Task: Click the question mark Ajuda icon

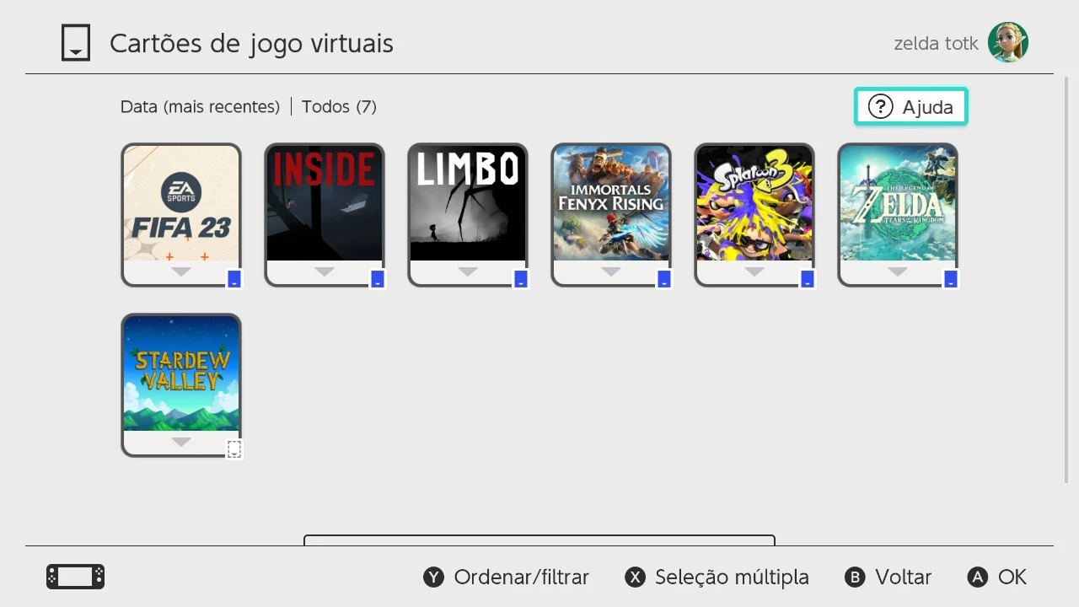Action: pyautogui.click(x=880, y=107)
